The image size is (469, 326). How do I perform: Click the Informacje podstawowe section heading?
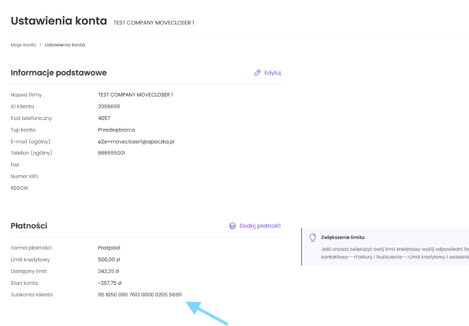[x=58, y=73]
